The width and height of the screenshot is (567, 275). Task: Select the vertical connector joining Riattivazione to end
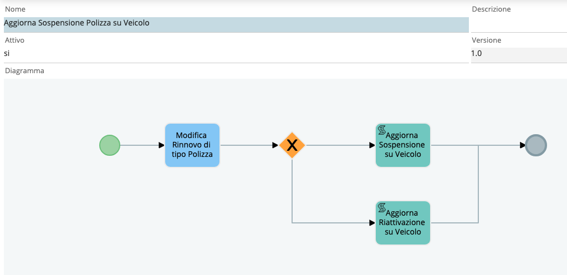tap(478, 184)
